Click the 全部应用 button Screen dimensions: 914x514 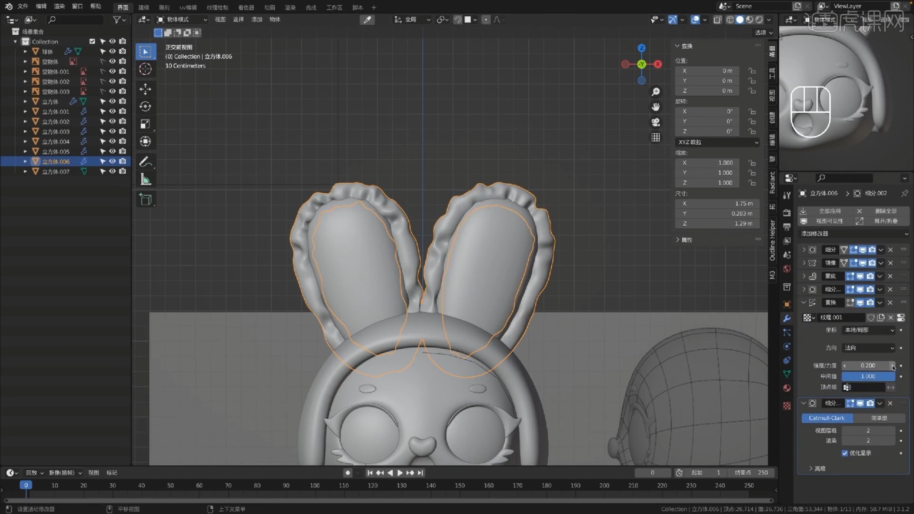825,211
